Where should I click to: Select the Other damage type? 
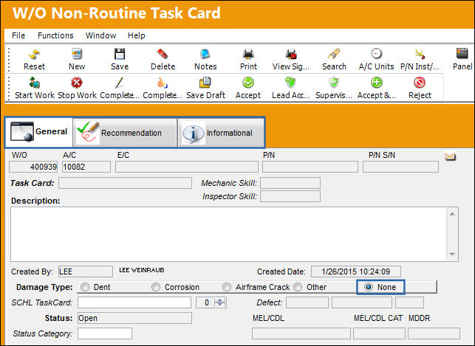click(298, 287)
